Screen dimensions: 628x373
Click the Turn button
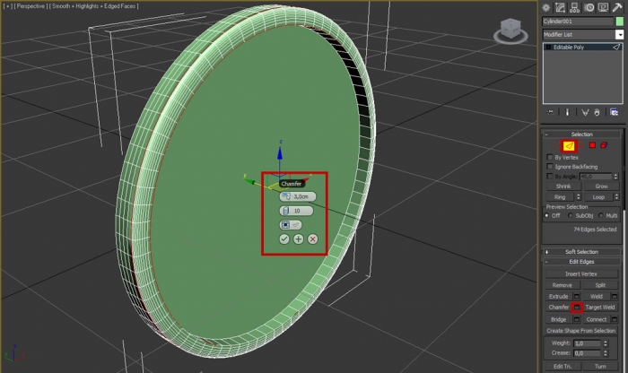pos(600,366)
